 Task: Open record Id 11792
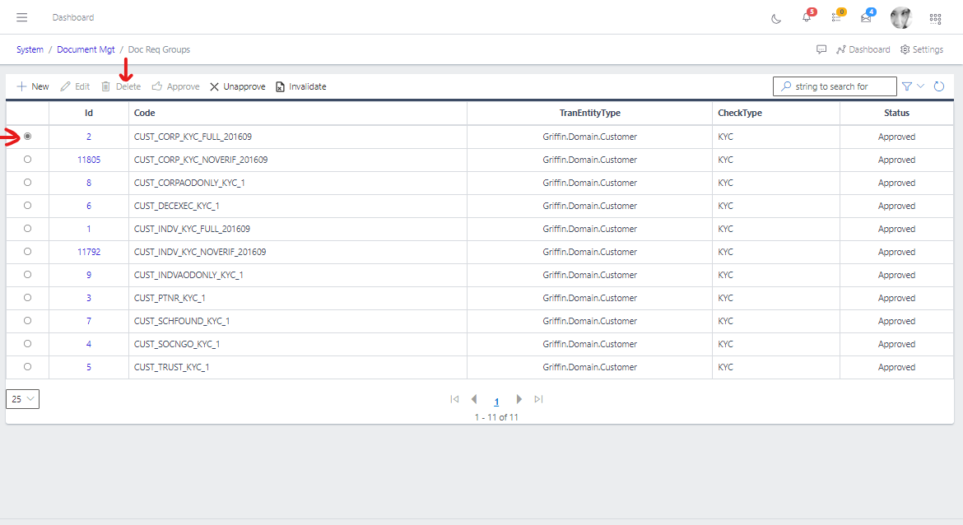88,252
